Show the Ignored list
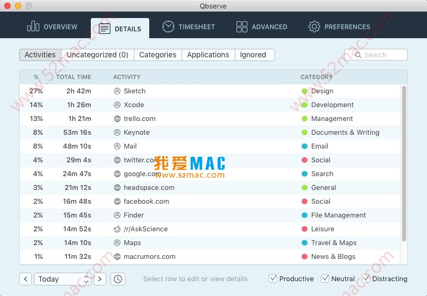 254,55
